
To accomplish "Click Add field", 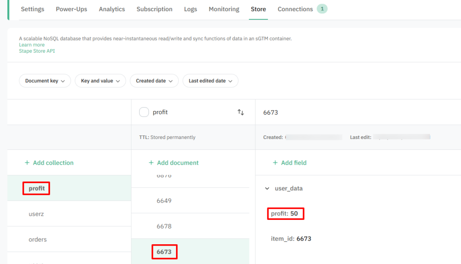I will click(x=289, y=163).
